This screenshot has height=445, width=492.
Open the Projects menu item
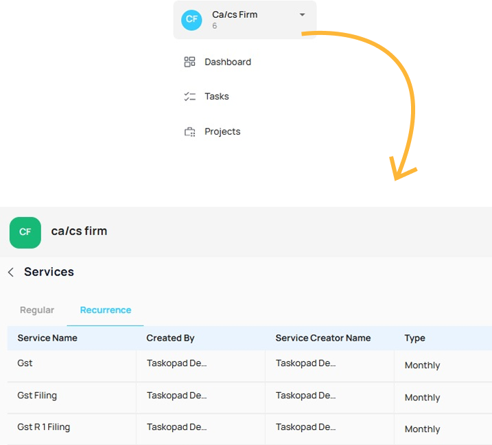[x=222, y=132]
